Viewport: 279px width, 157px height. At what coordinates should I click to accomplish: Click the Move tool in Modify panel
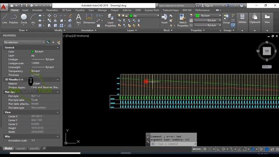click(49, 16)
